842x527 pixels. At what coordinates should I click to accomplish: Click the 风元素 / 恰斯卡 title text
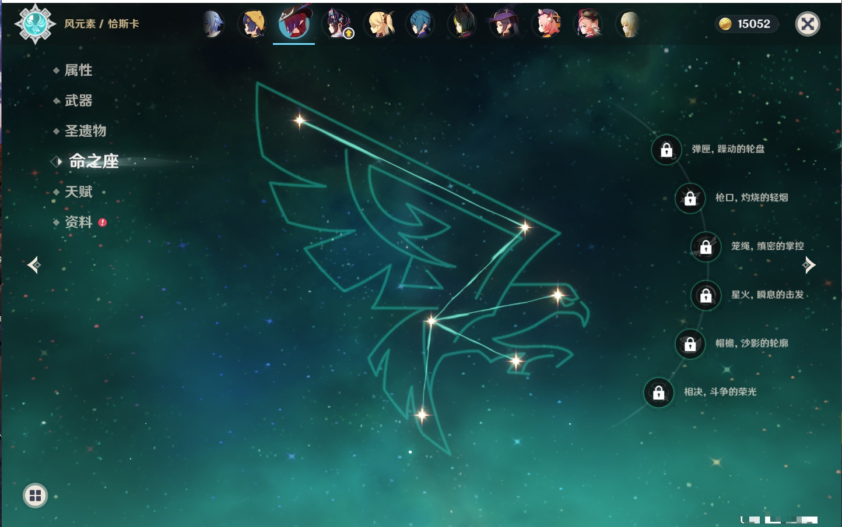pyautogui.click(x=101, y=24)
